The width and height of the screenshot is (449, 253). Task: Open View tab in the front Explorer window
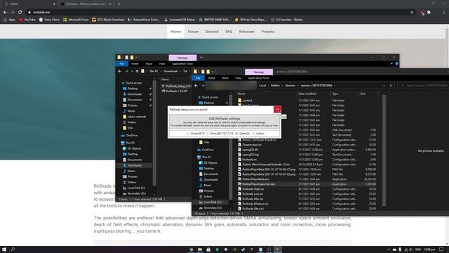coord(238,78)
